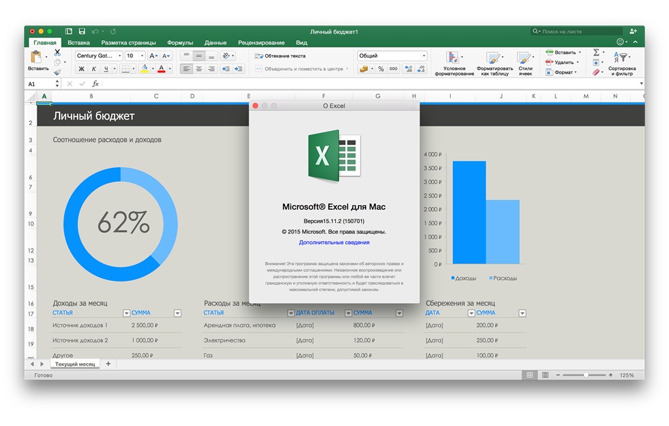The height and width of the screenshot is (426, 669).
Task: Decrease indent of cell contents
Action: [225, 69]
